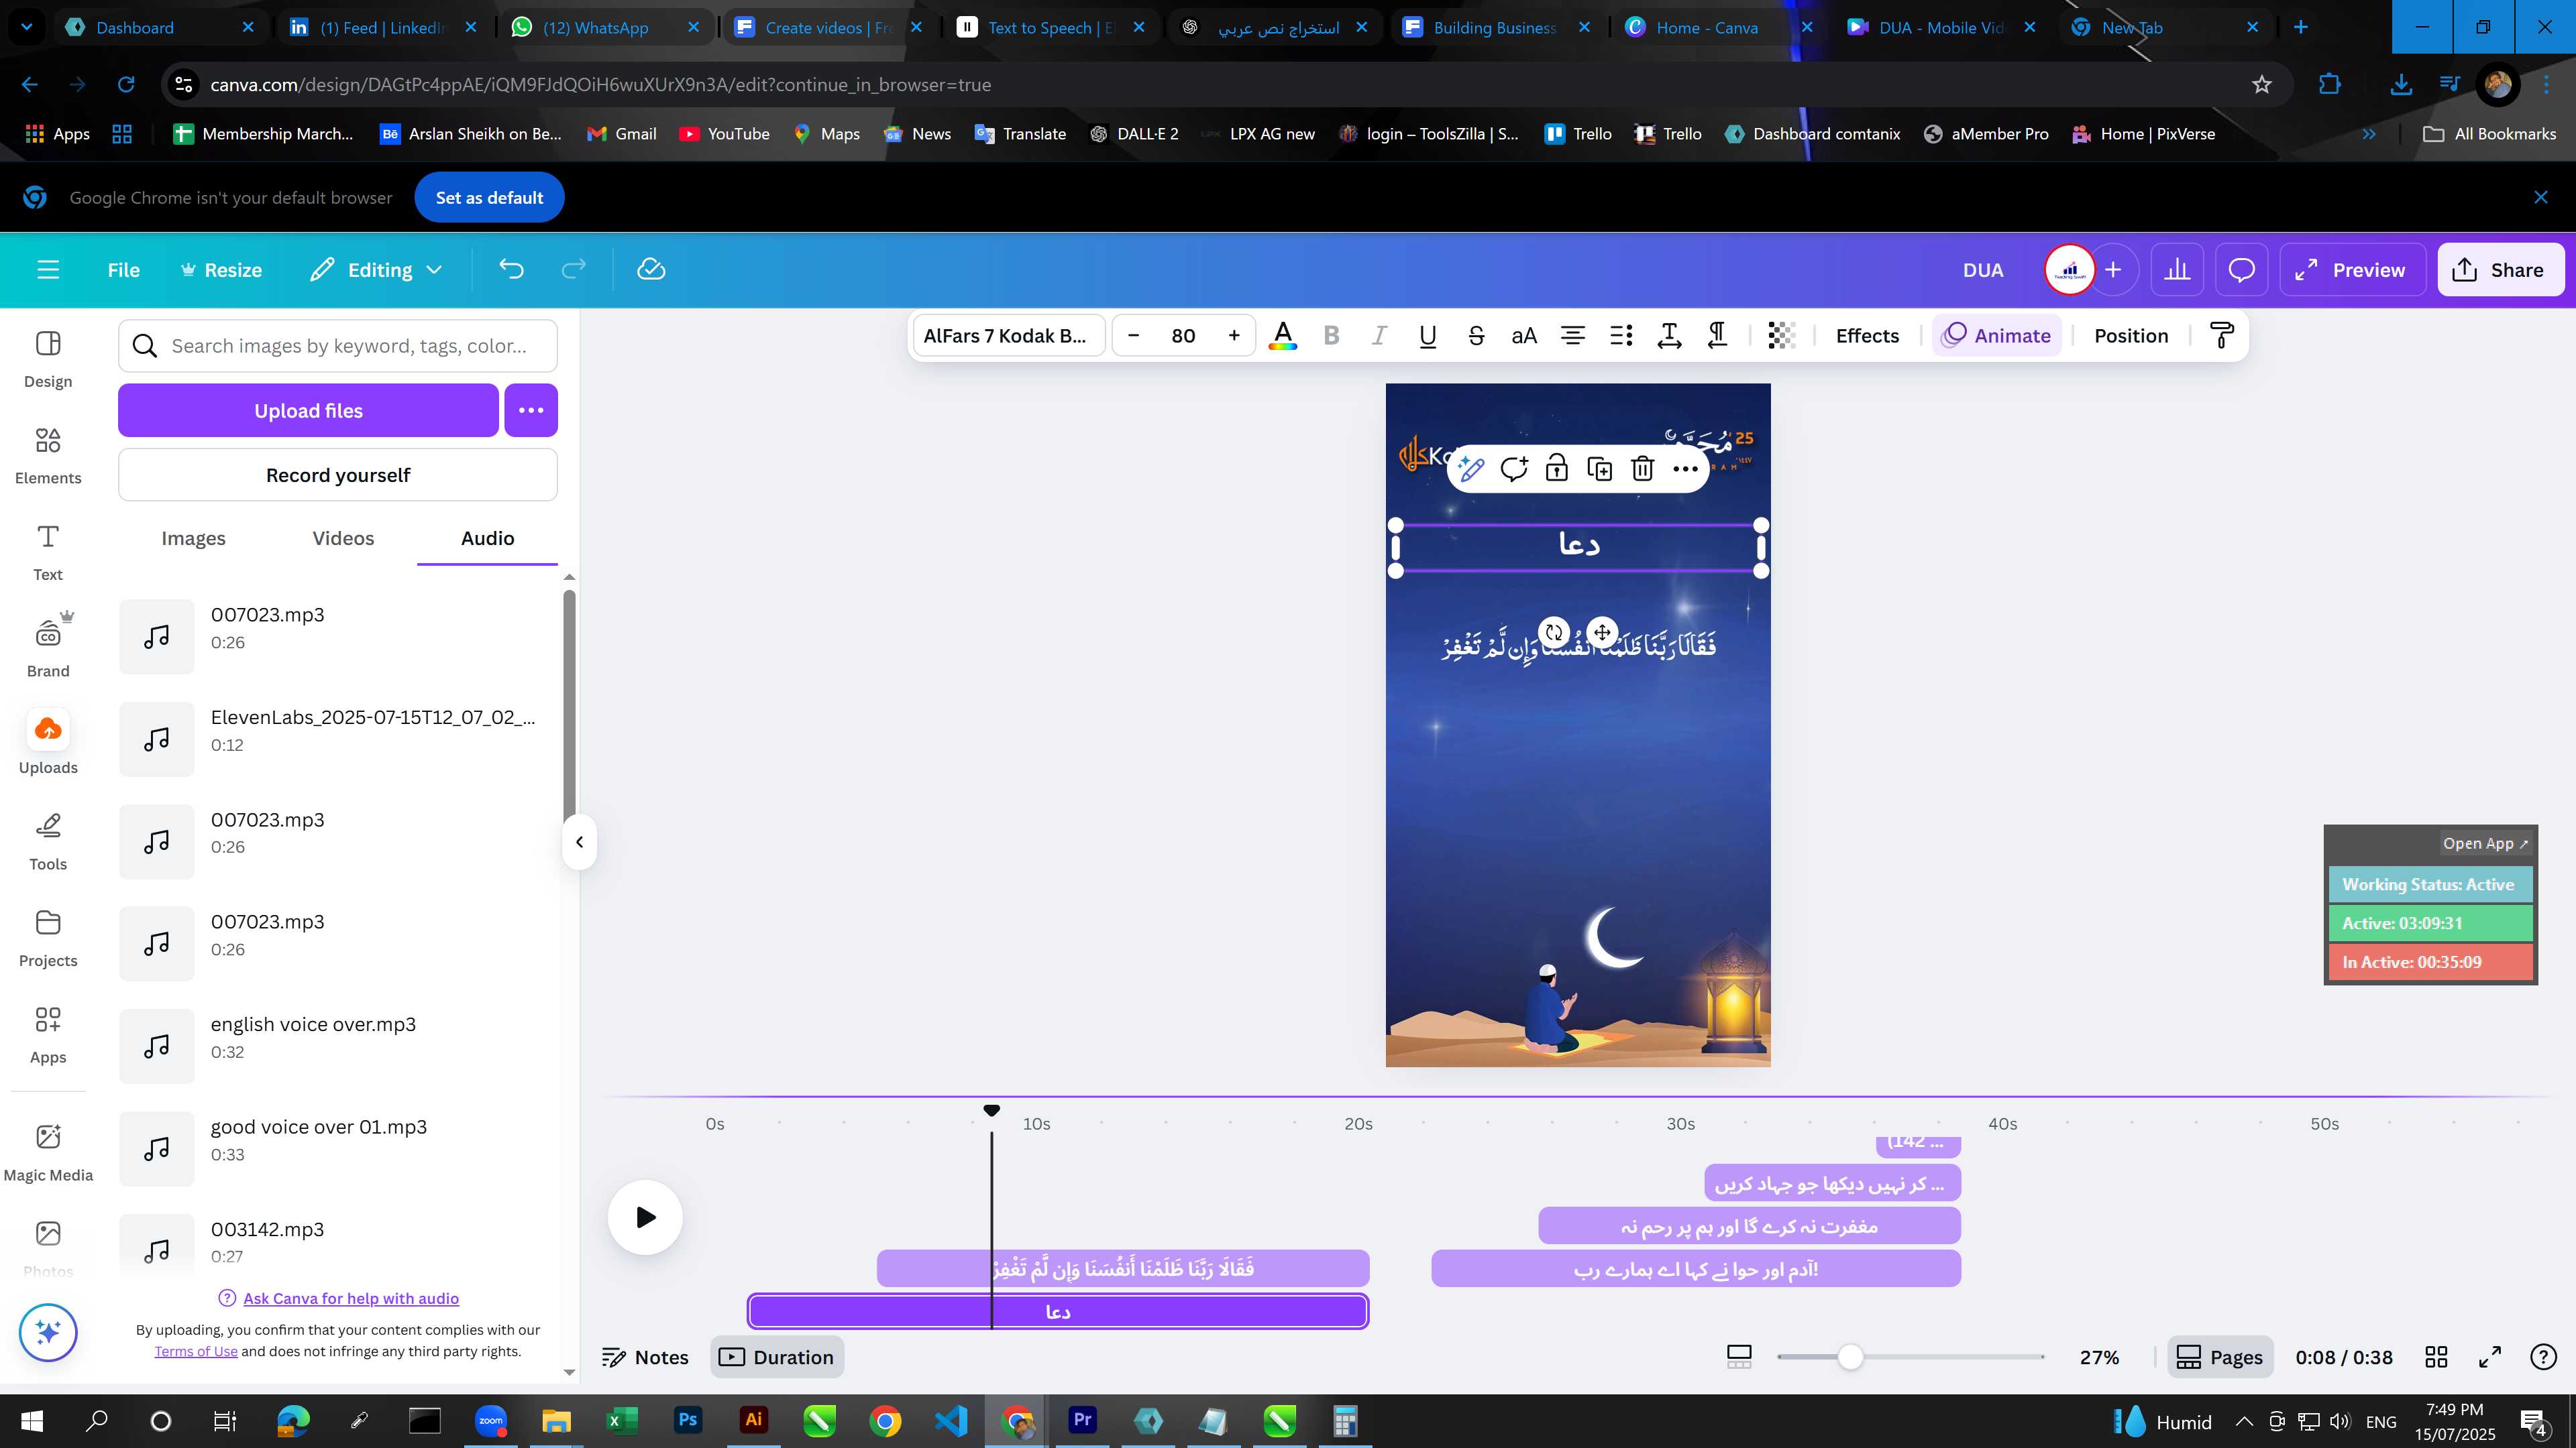The height and width of the screenshot is (1448, 2576).
Task: Change text alignment
Action: coord(1573,336)
